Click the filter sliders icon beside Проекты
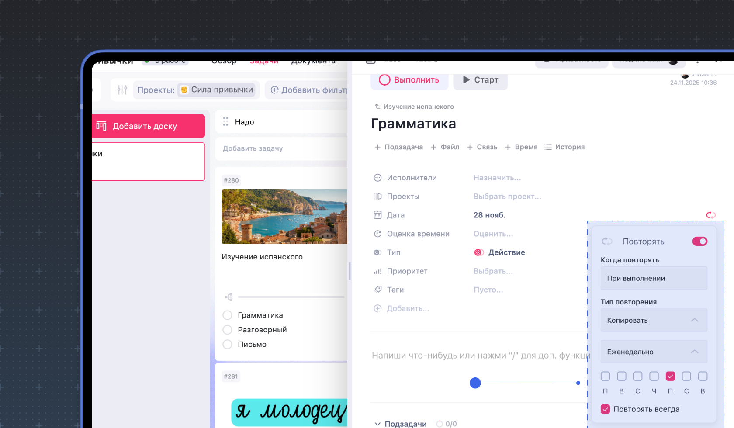Viewport: 734px width, 428px height. pos(122,90)
